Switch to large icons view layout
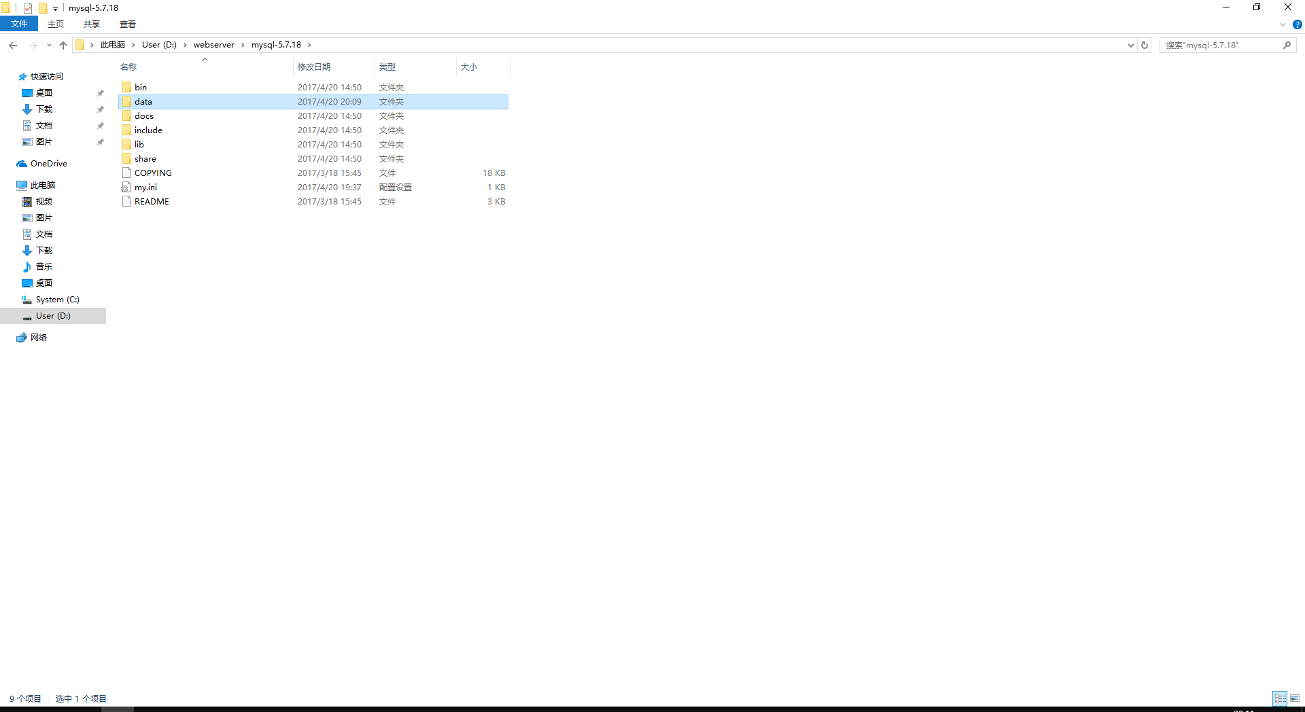 [1295, 698]
